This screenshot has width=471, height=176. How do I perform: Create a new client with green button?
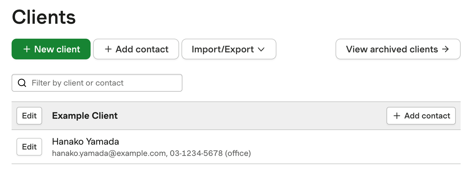click(51, 49)
